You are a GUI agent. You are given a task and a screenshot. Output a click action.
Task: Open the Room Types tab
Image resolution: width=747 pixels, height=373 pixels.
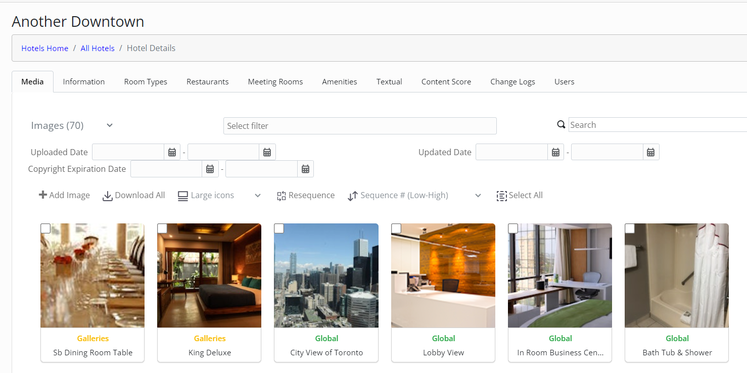(x=146, y=81)
